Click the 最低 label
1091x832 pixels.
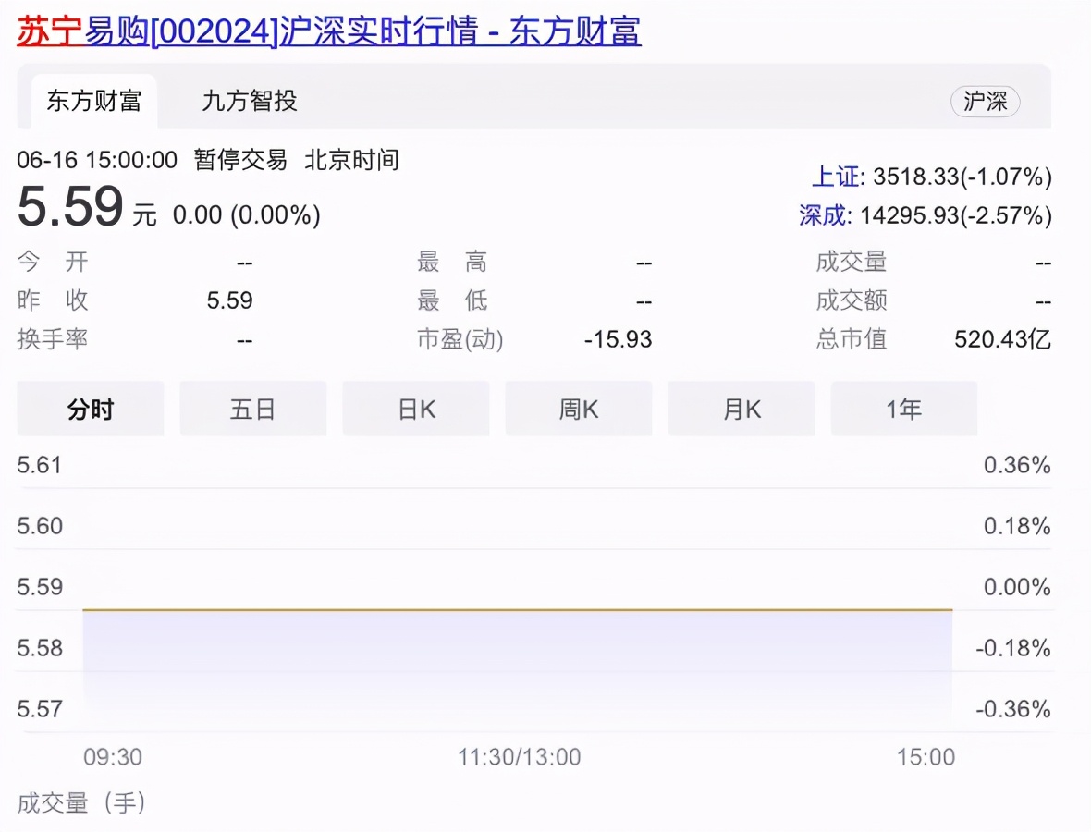(452, 300)
